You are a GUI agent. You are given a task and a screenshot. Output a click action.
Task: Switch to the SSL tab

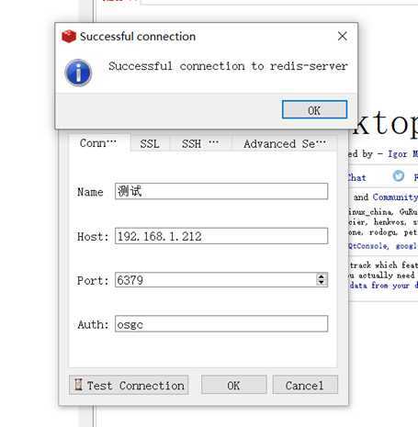(150, 143)
